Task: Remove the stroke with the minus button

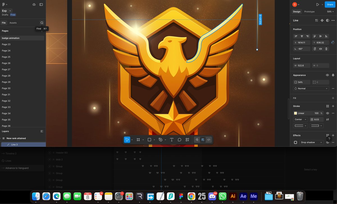Action: [x=333, y=113]
